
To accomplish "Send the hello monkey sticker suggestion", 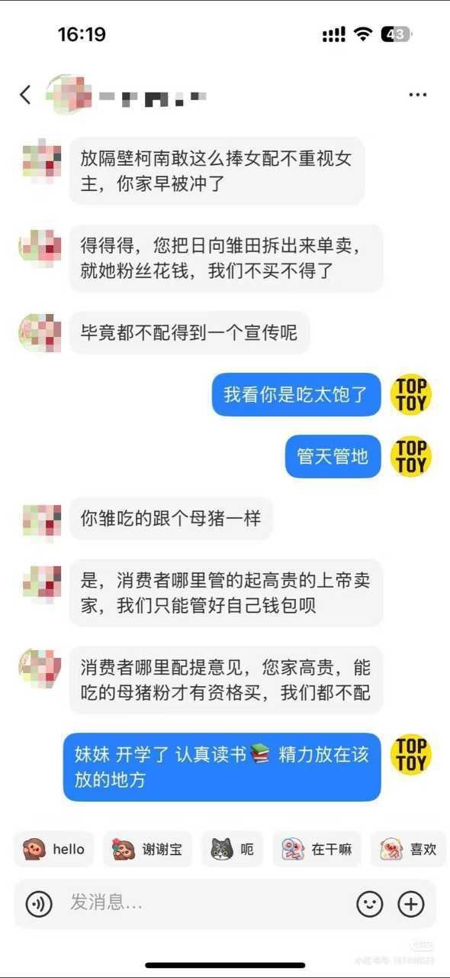I will pyautogui.click(x=53, y=849).
